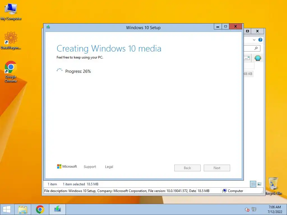This screenshot has height=215, width=287.
Task: Open Explorer window help icon
Action: pyautogui.click(x=260, y=40)
